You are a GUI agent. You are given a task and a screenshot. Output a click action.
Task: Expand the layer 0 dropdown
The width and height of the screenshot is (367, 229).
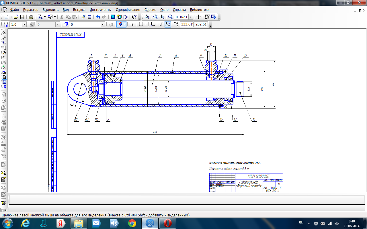click(x=103, y=25)
